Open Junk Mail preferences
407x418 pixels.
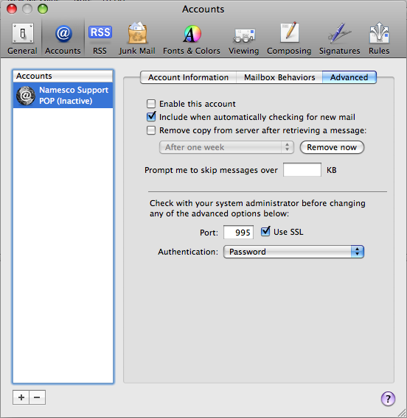point(137,39)
